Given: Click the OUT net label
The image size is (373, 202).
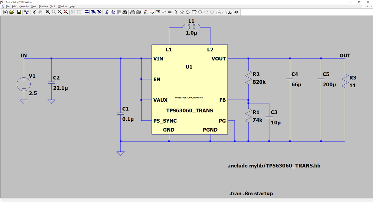Looking at the screenshot, I should click(345, 56).
